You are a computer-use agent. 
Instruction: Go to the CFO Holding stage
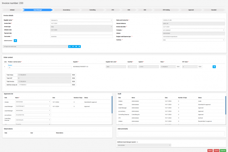click(x=166, y=10)
